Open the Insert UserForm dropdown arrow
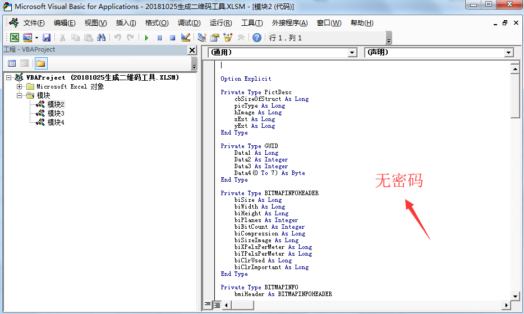Image resolution: width=524 pixels, height=314 pixels. click(36, 38)
